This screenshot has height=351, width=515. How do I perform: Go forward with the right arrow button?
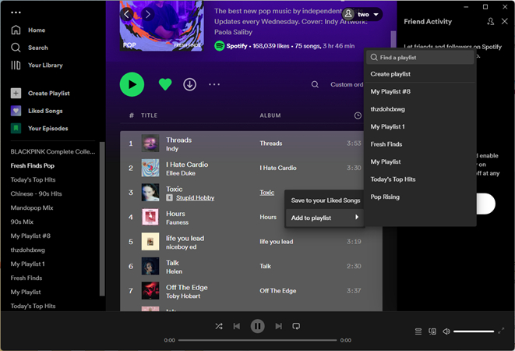pos(148,14)
